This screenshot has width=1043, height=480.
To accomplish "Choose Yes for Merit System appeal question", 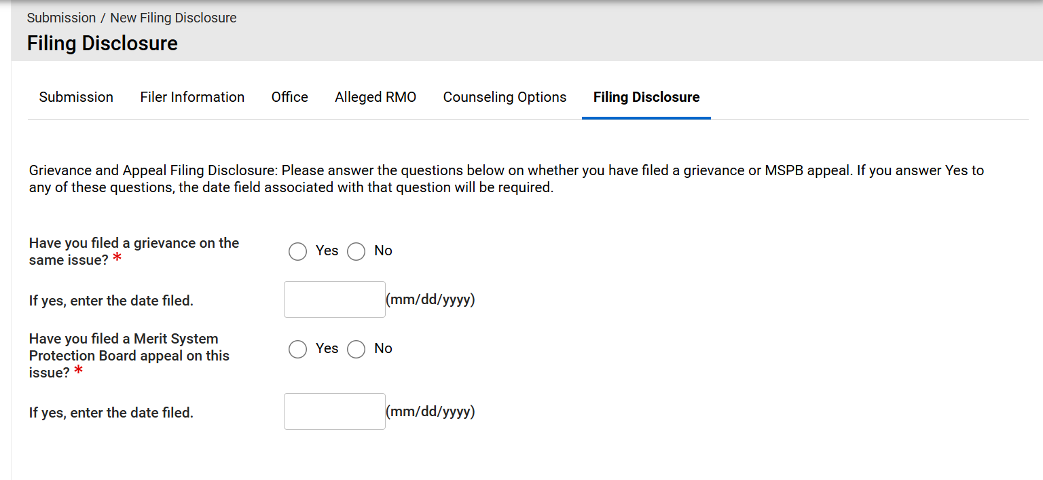I will (x=298, y=350).
